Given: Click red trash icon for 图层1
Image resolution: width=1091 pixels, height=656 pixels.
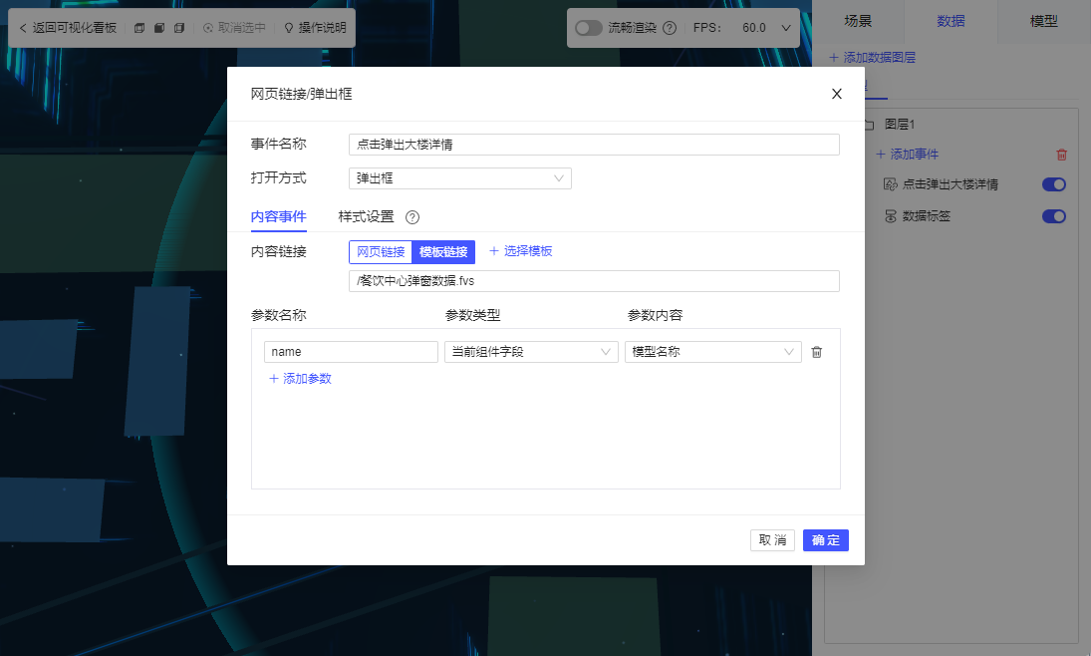Looking at the screenshot, I should (x=1062, y=155).
